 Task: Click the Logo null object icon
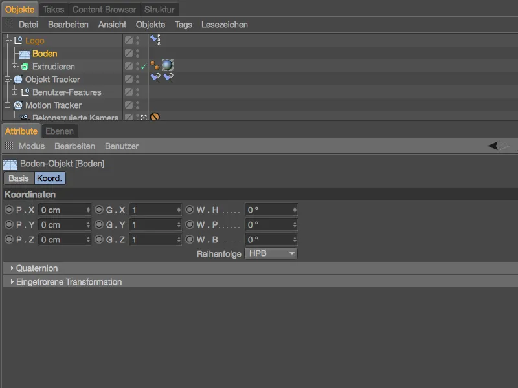(18, 40)
